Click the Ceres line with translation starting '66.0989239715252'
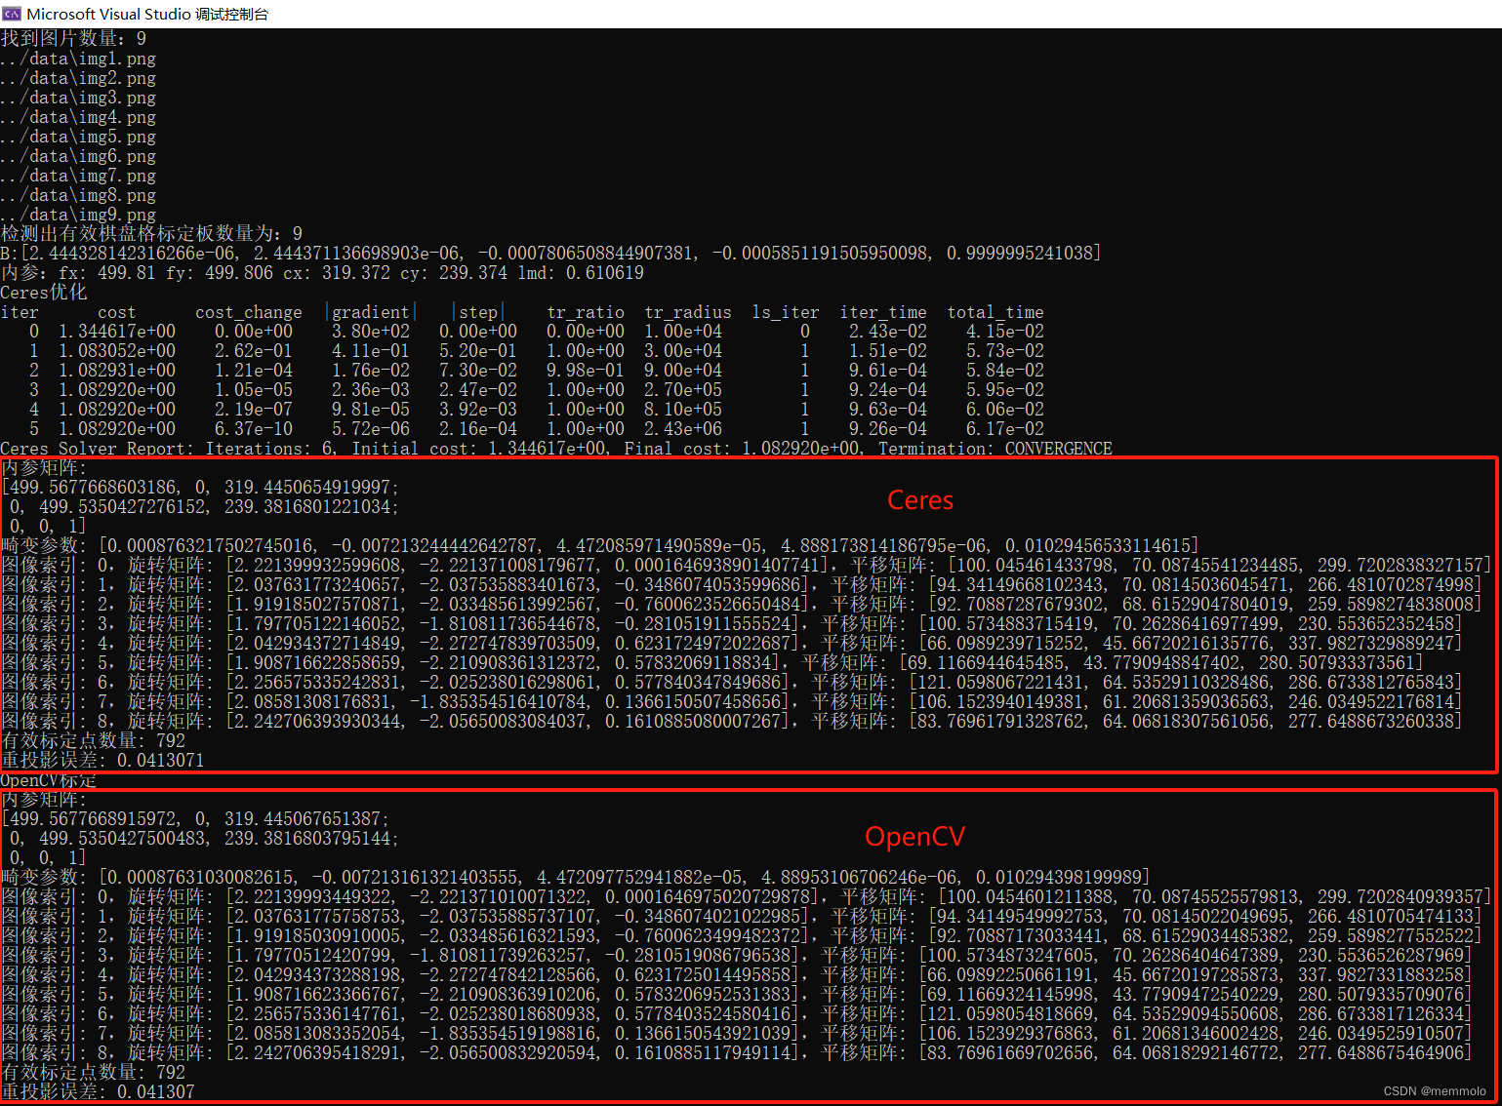Image resolution: width=1502 pixels, height=1106 pixels. pyautogui.click(x=732, y=643)
